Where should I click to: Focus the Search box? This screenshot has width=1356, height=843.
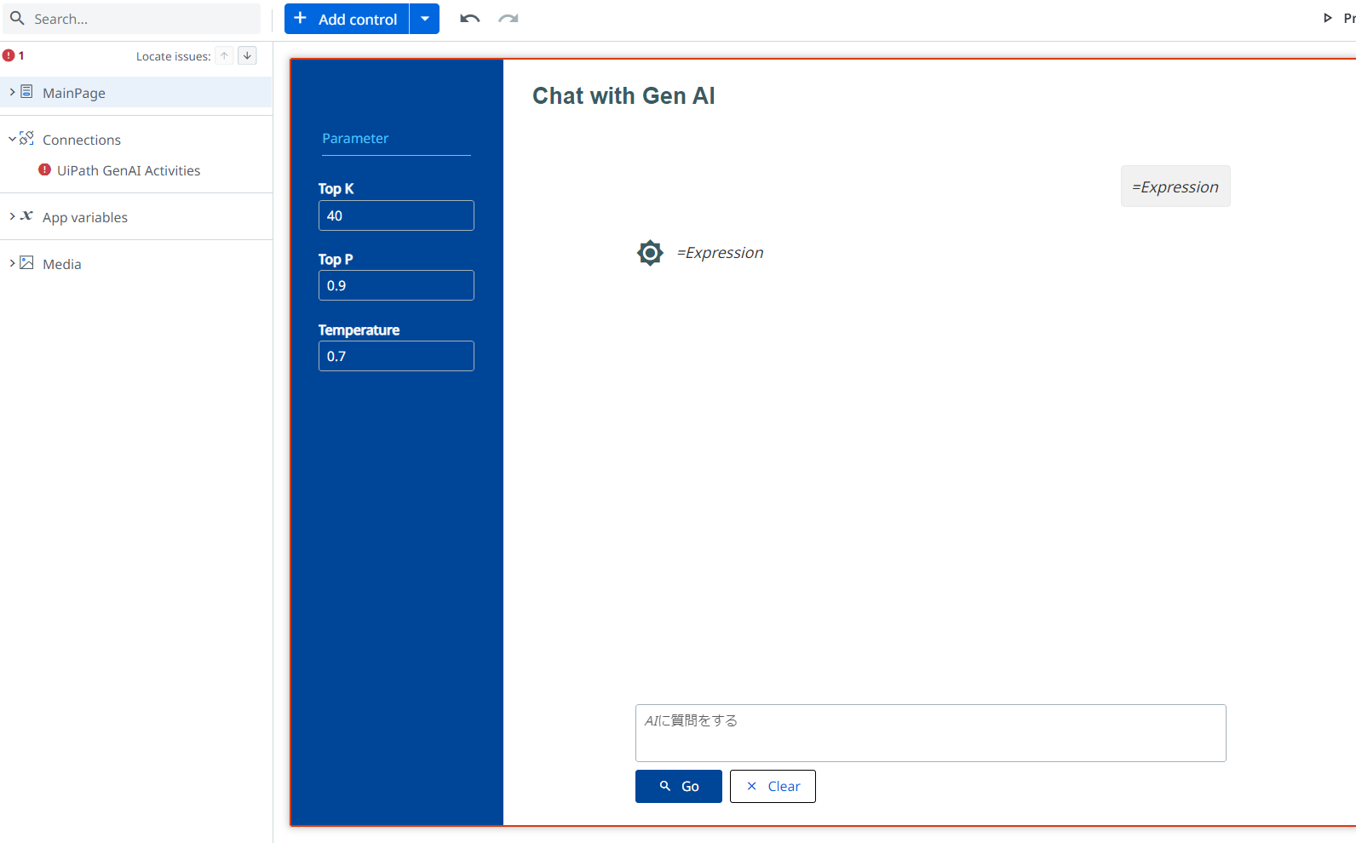[131, 19]
